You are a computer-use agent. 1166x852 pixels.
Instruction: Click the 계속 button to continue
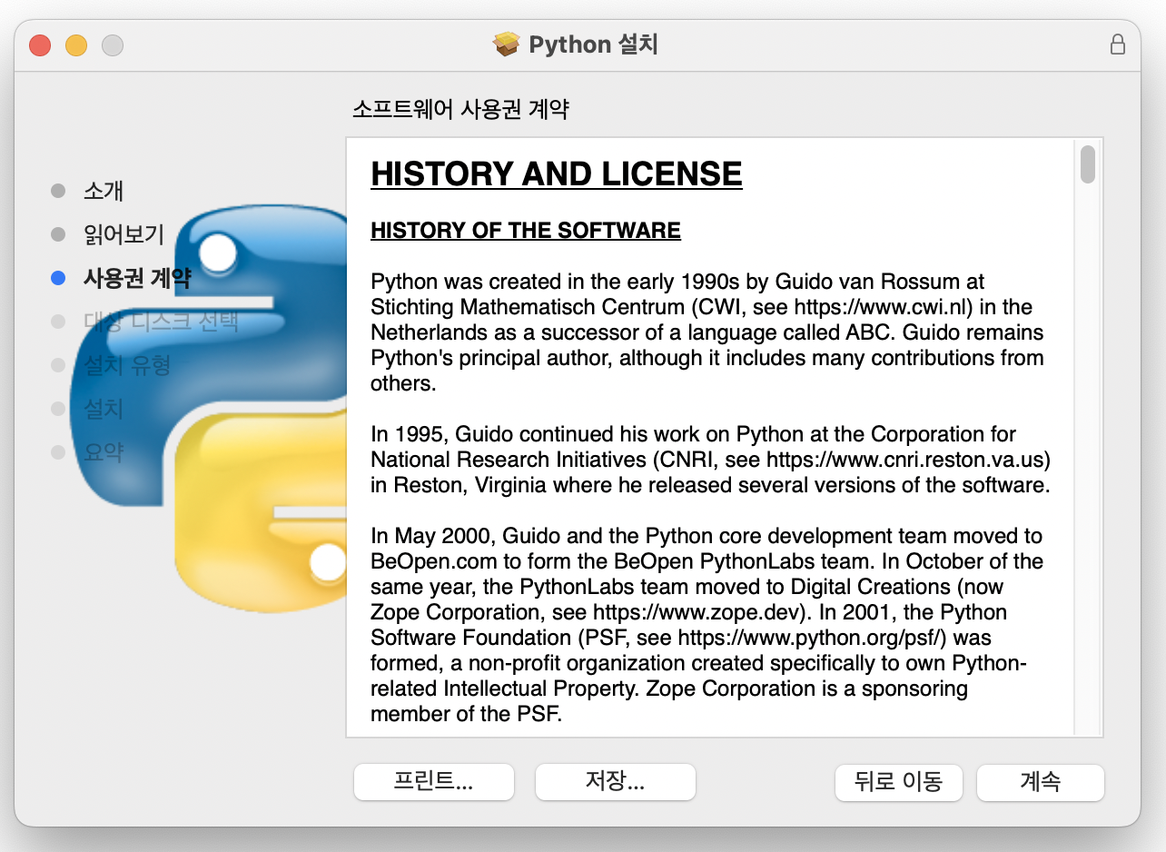tap(1040, 782)
